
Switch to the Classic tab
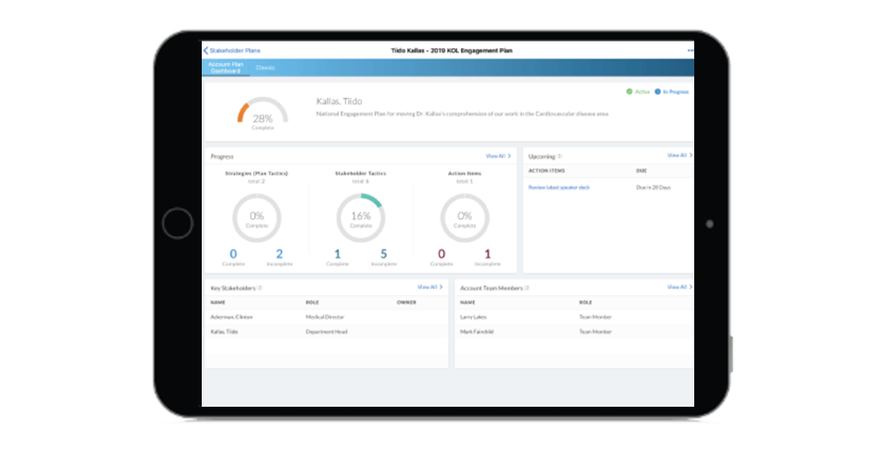[x=265, y=67]
